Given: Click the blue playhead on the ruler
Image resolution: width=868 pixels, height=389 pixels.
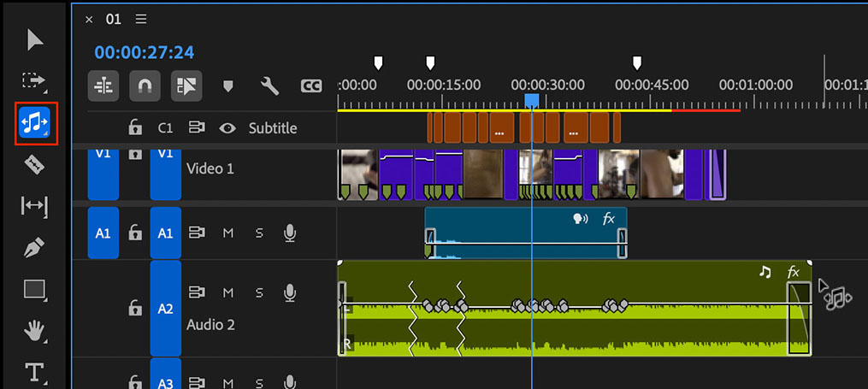Looking at the screenshot, I should (x=531, y=100).
